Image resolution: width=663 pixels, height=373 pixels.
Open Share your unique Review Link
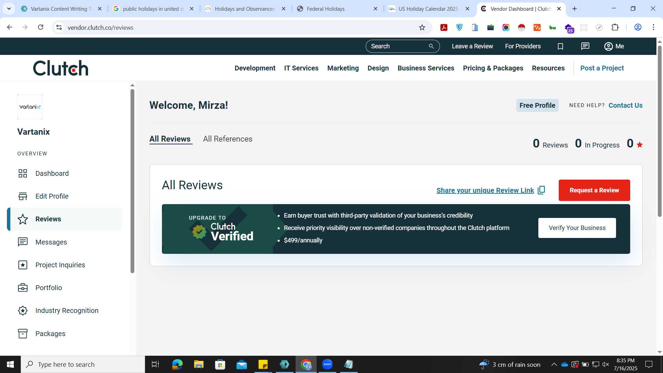[x=485, y=190]
